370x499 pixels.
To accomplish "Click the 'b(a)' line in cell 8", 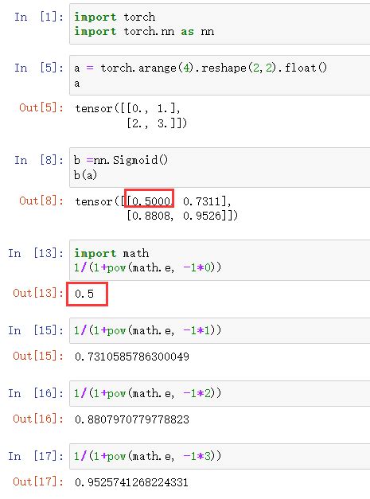I will click(85, 175).
